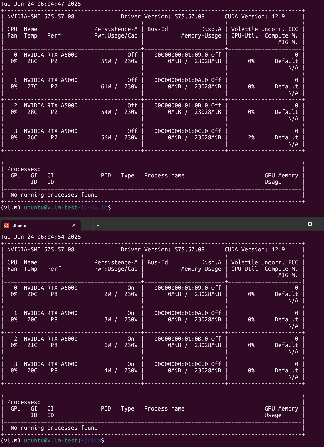This screenshot has height=447, width=324.
Task: Click the '27C' temperature value
Action: [32, 86]
